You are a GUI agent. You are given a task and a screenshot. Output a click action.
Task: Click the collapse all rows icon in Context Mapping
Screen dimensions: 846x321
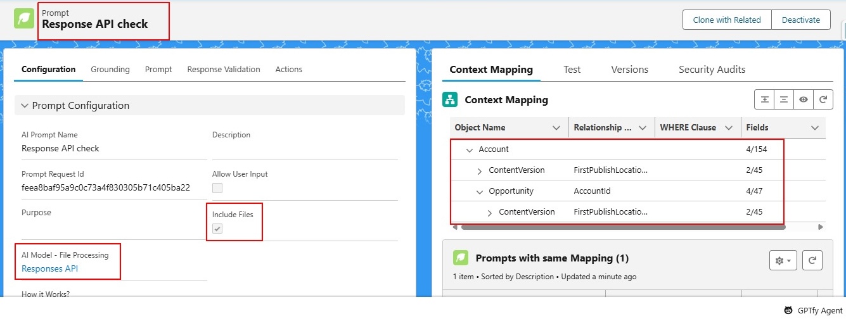[784, 99]
